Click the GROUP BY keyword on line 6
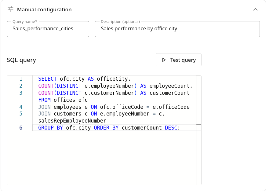This screenshot has width=266, height=191. [51, 128]
